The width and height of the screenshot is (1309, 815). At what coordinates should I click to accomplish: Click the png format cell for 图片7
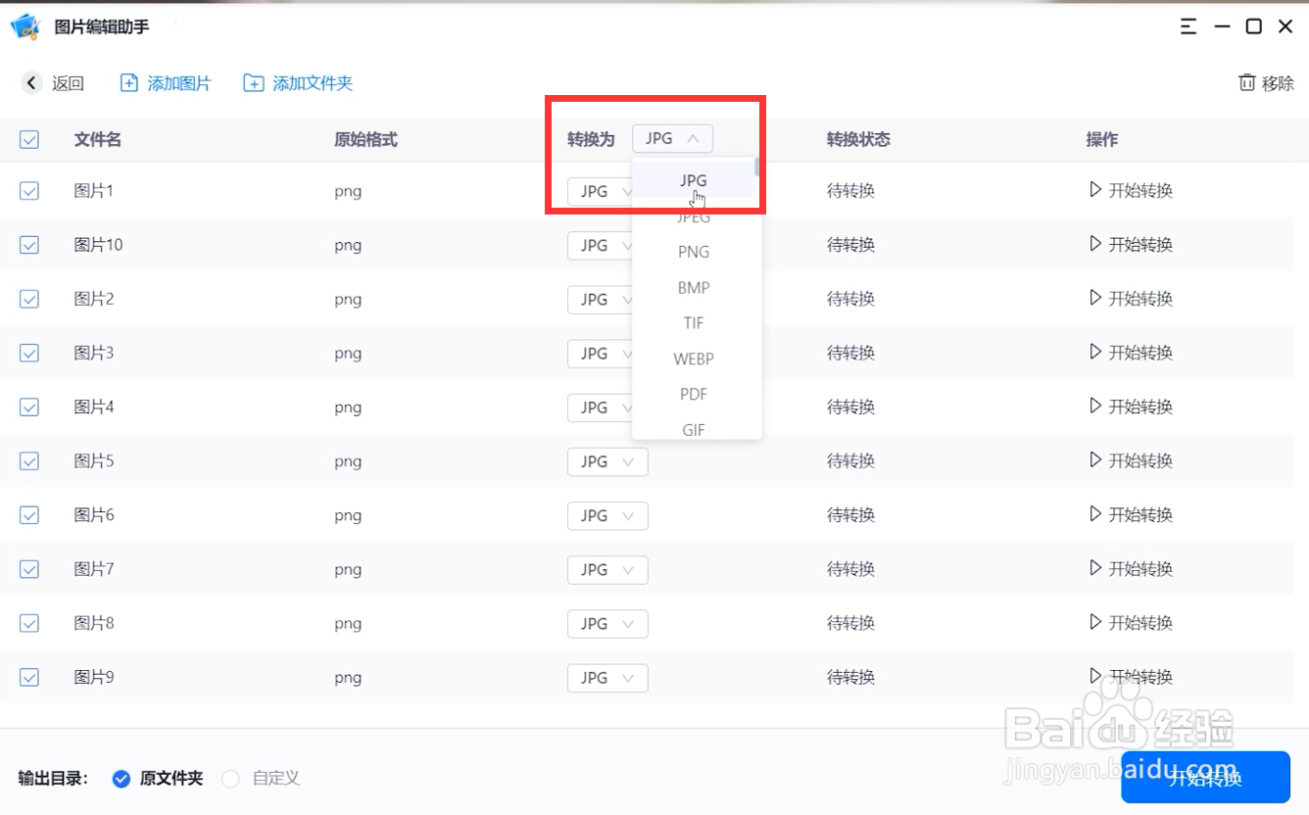(348, 569)
